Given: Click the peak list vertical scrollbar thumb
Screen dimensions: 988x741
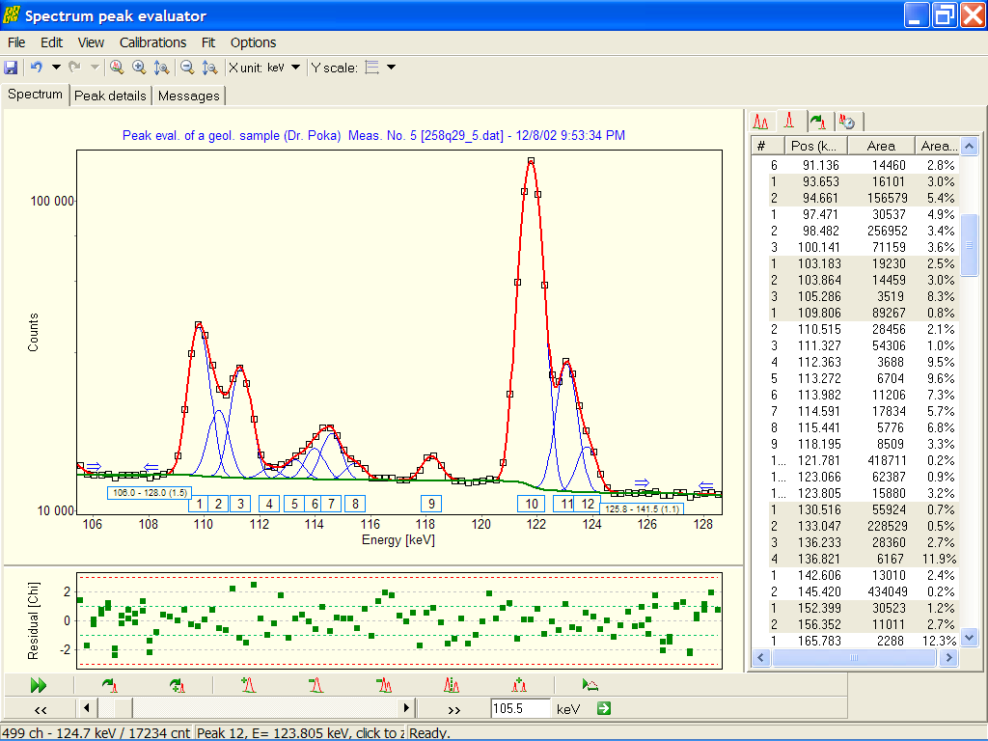Looking at the screenshot, I should 969,244.
